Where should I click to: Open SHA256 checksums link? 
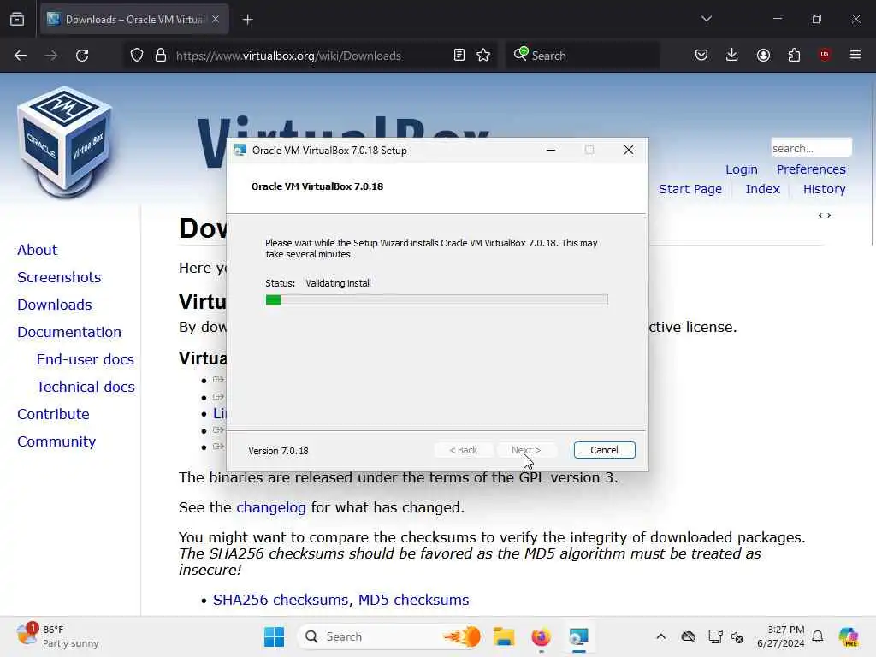pos(281,600)
